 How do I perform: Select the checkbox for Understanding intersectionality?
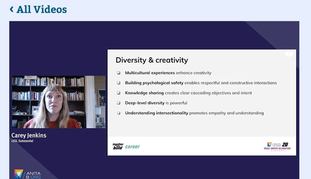coord(118,113)
